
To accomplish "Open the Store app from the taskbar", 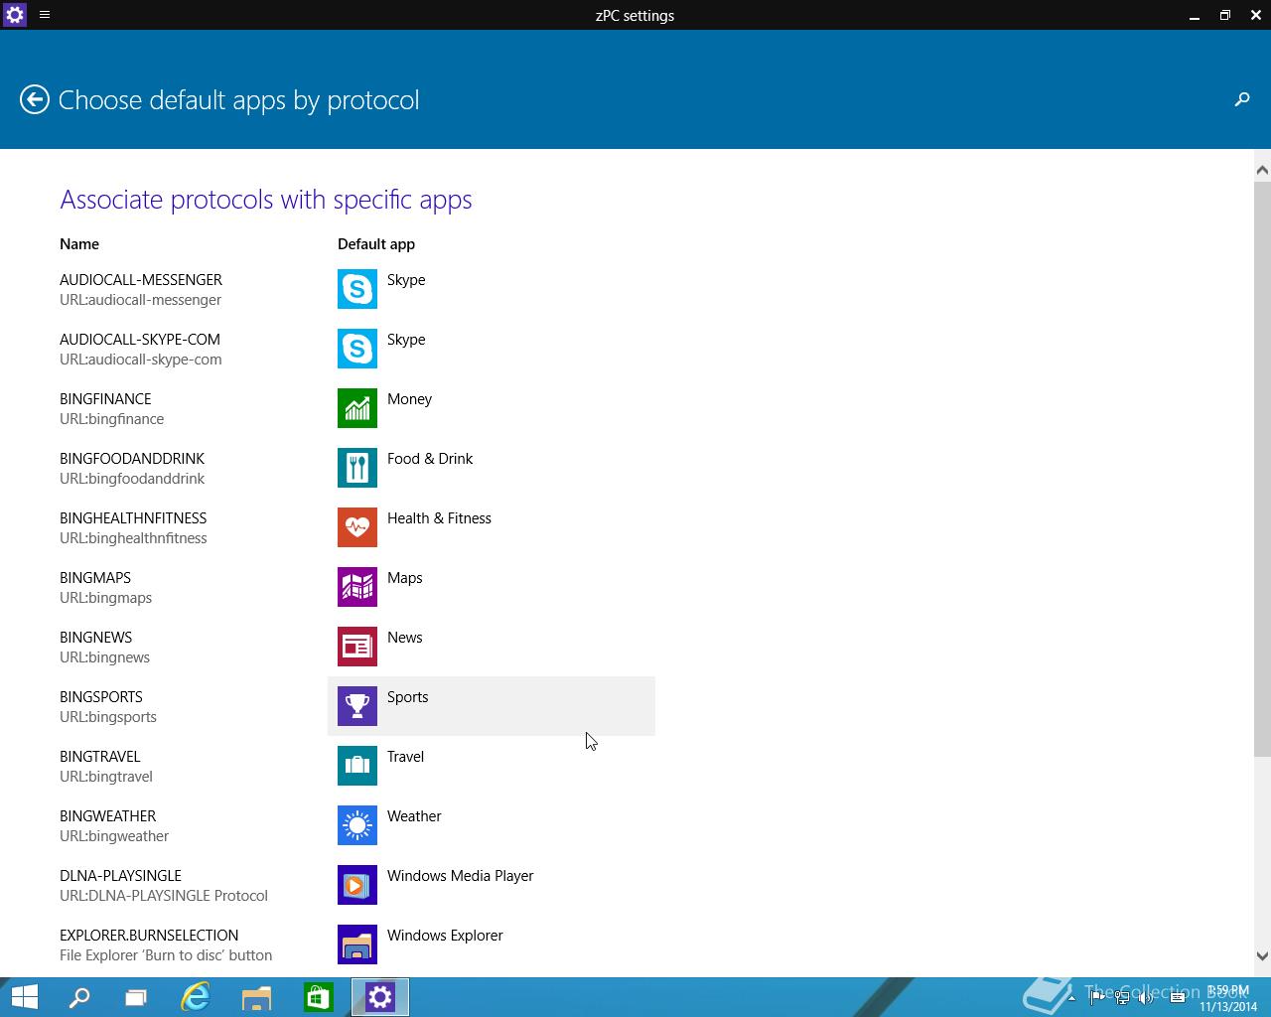I will click(318, 997).
